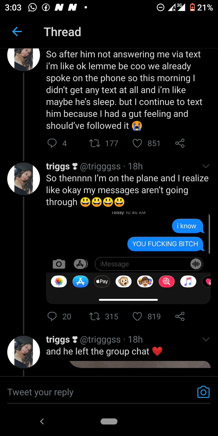Screen dimensions: 218x436
Task: Type in the Tweet your reply field
Action: (100, 392)
